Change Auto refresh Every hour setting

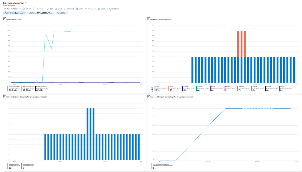(x=14, y=13)
